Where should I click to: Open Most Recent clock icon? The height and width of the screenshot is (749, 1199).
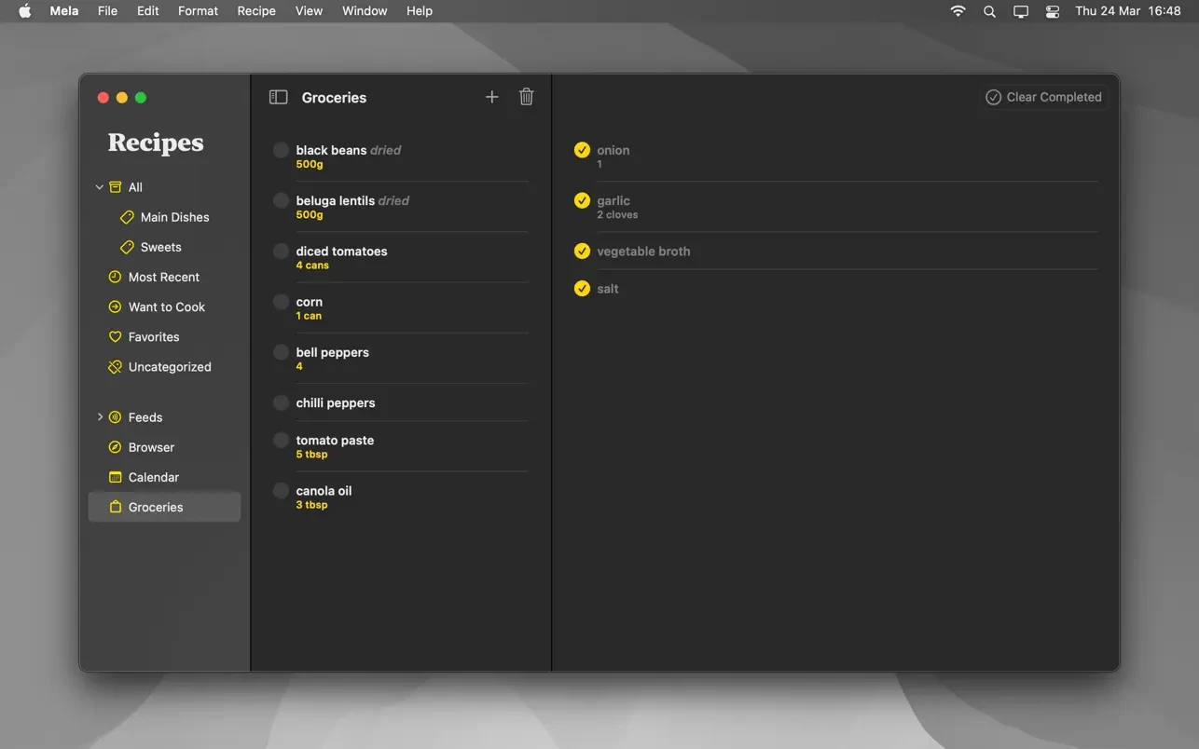116,277
